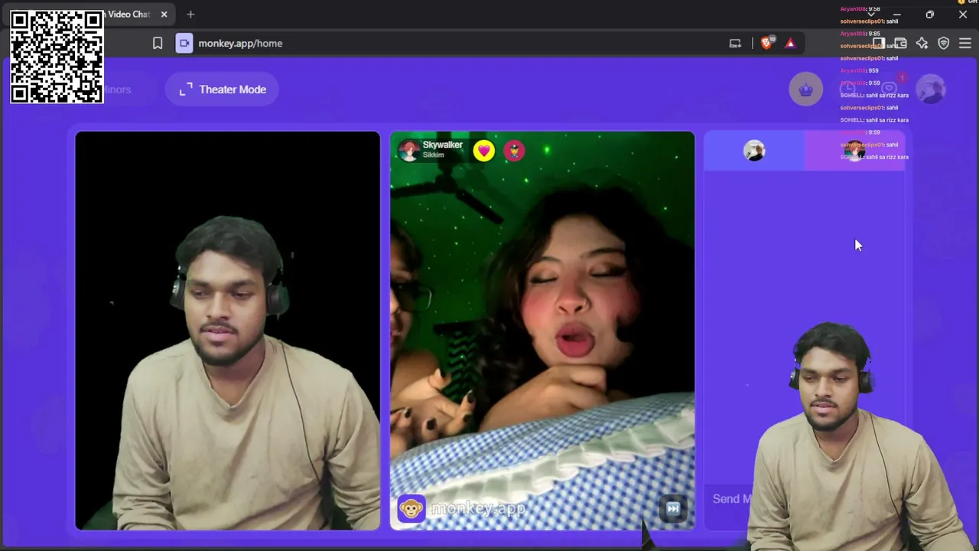Bookmark this page with the bookmark icon
Viewport: 979px width, 551px height.
(x=158, y=44)
